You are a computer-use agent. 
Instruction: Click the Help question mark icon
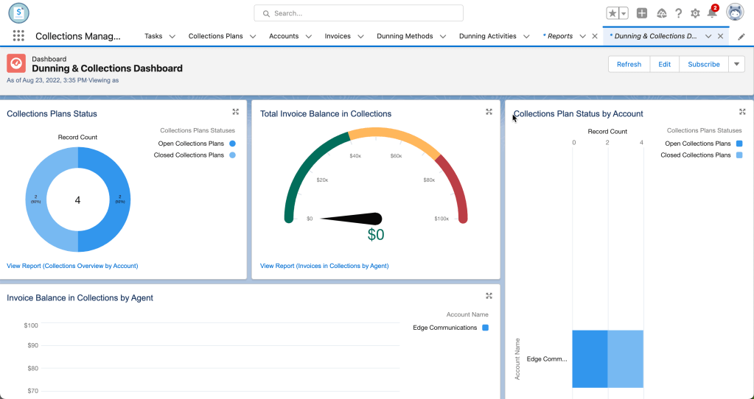pyautogui.click(x=678, y=13)
